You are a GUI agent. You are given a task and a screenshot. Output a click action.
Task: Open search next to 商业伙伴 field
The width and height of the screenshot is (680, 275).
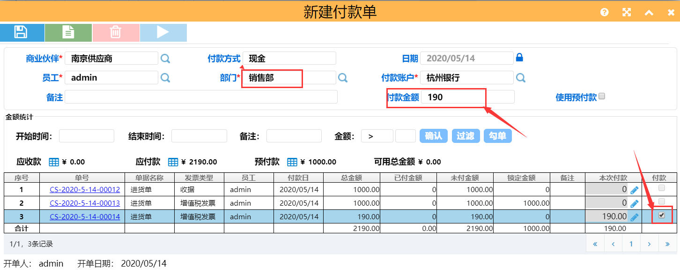click(x=165, y=59)
